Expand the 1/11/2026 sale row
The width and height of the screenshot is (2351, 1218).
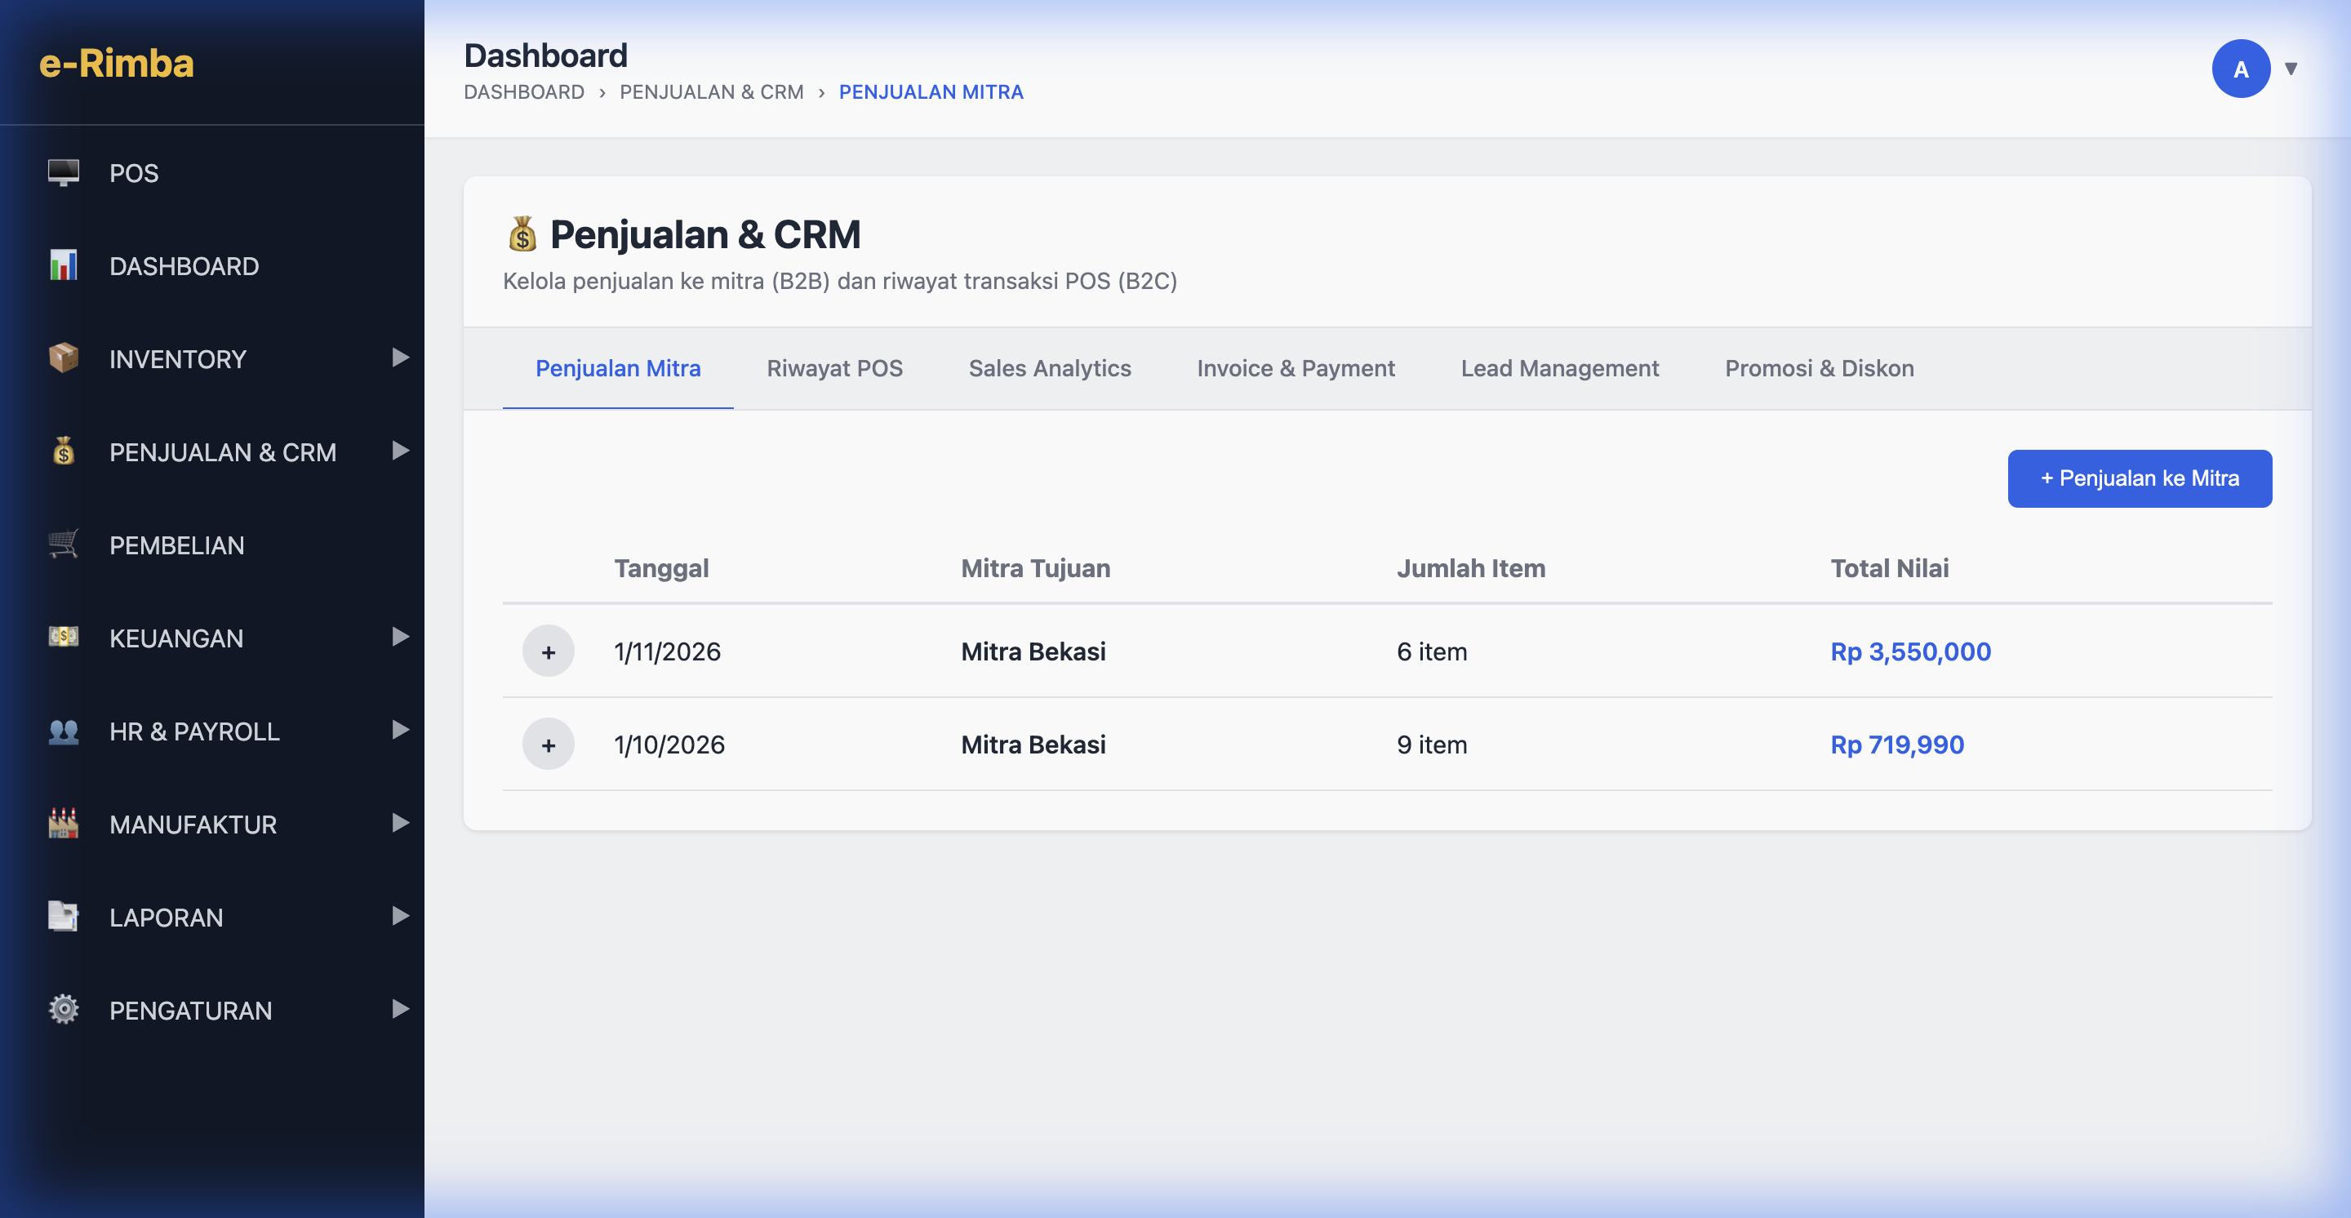(x=548, y=651)
